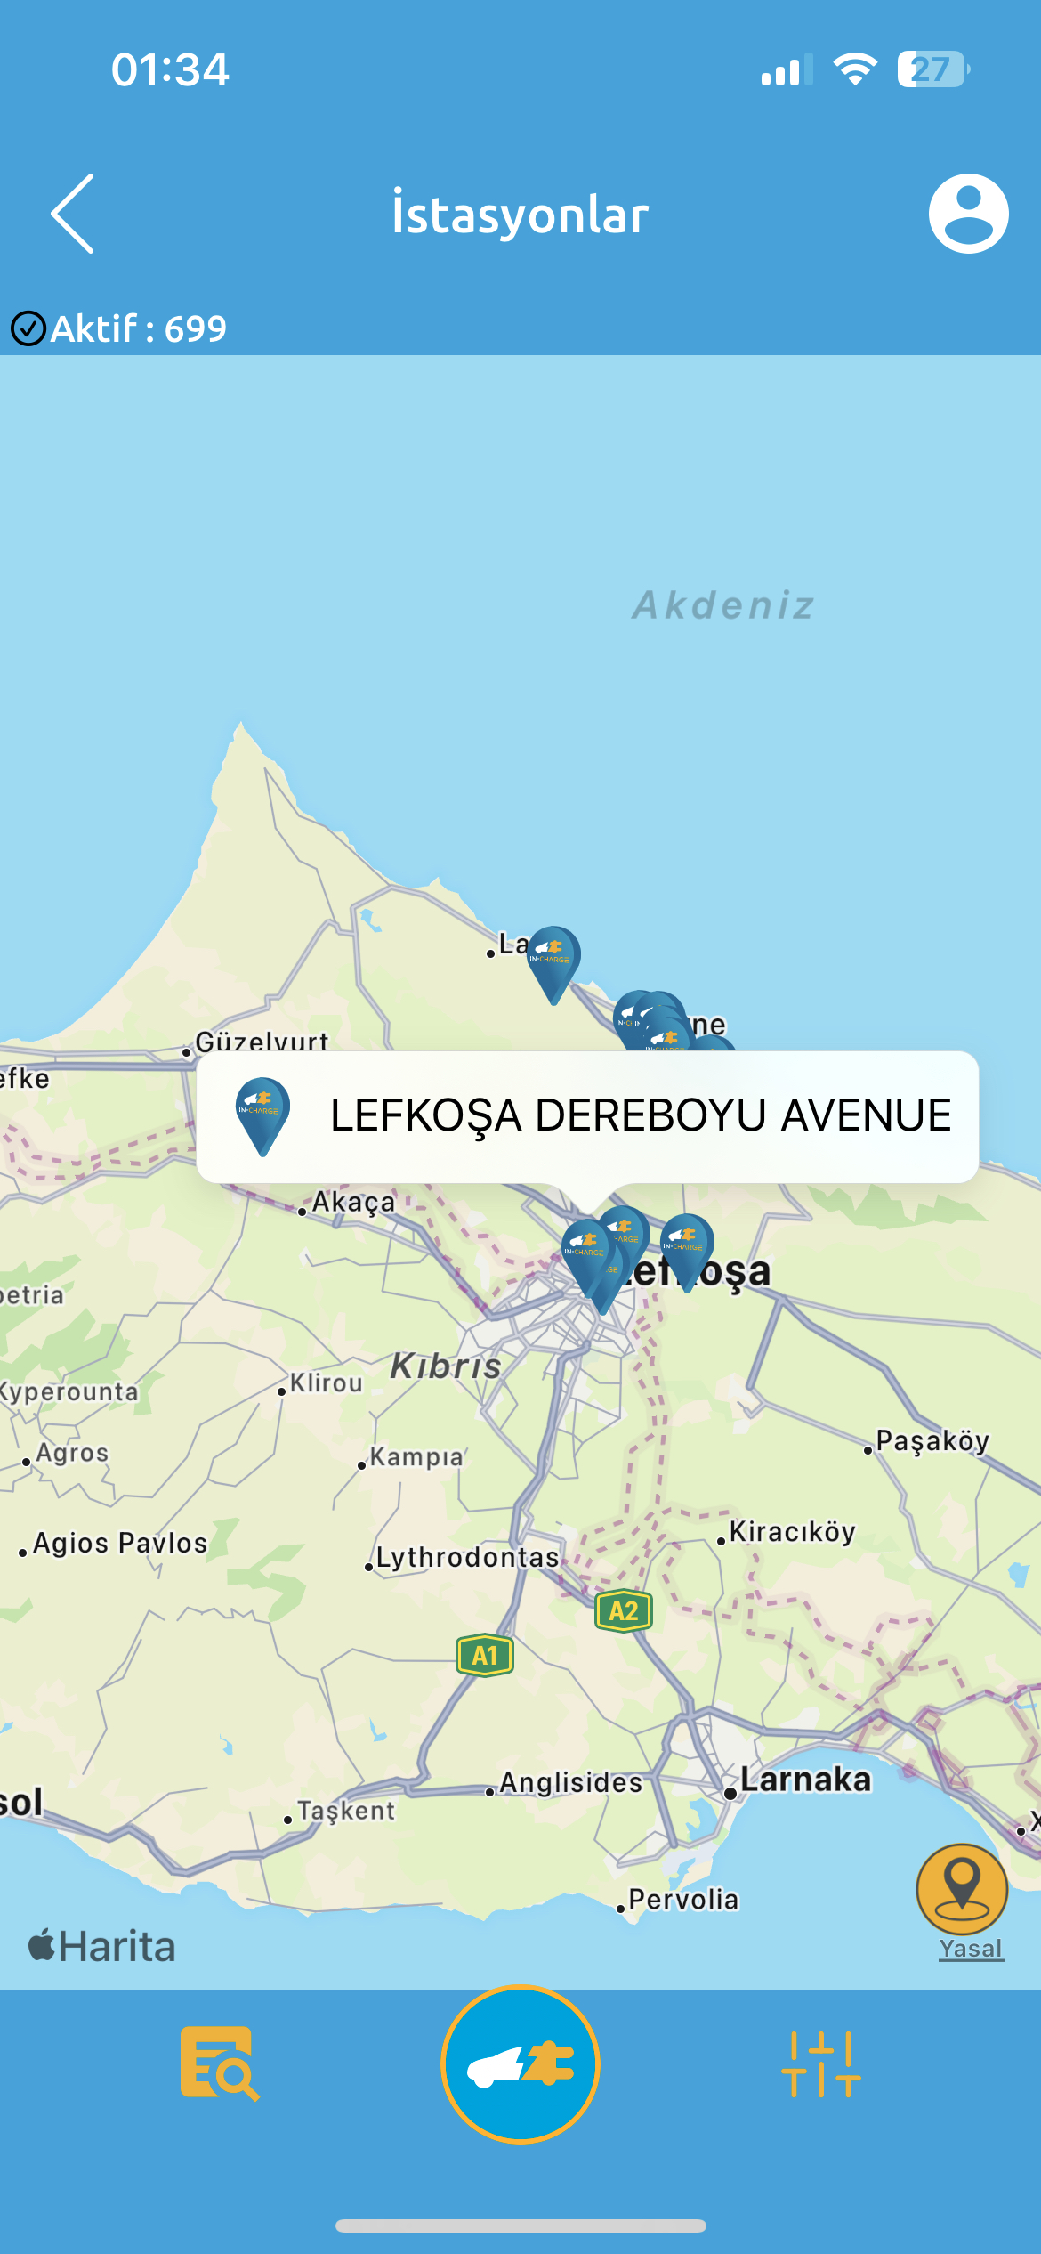The height and width of the screenshot is (2254, 1041).
Task: Select the LEFKOŞA DEREBOYU AVENUE callout
Action: coord(587,1116)
